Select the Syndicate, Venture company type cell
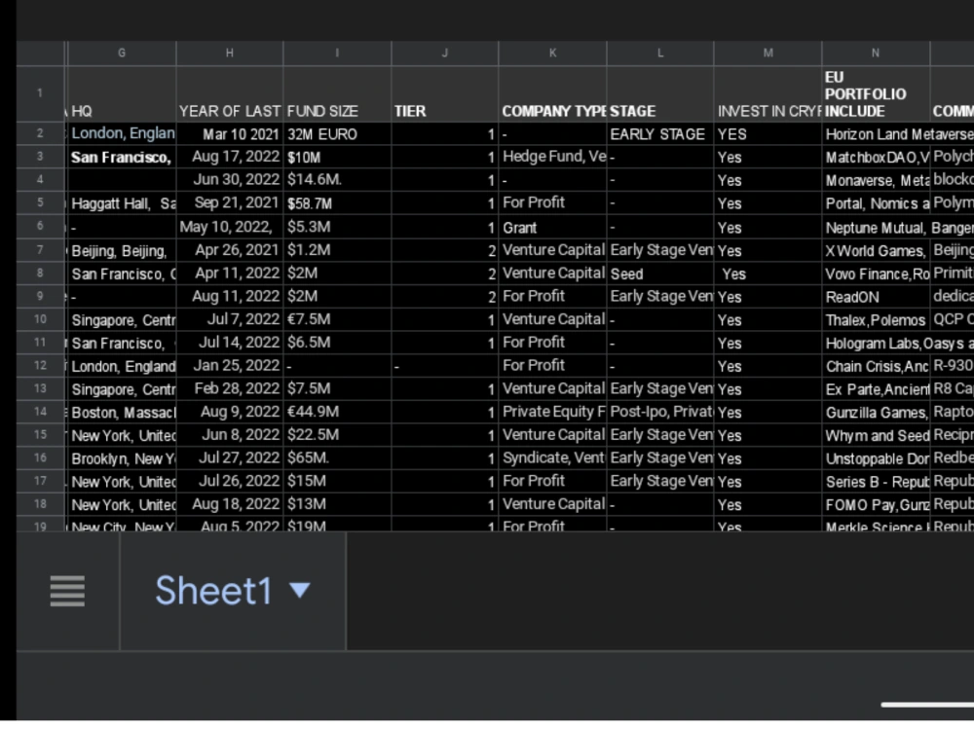The height and width of the screenshot is (730, 974). (552, 457)
